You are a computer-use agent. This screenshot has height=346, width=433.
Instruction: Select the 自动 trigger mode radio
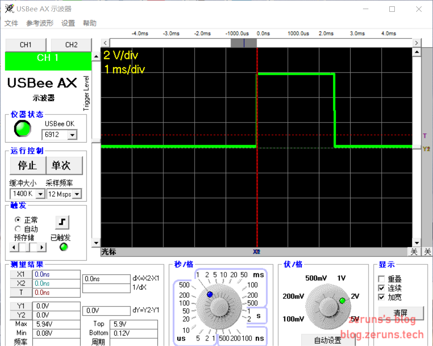pyautogui.click(x=18, y=229)
